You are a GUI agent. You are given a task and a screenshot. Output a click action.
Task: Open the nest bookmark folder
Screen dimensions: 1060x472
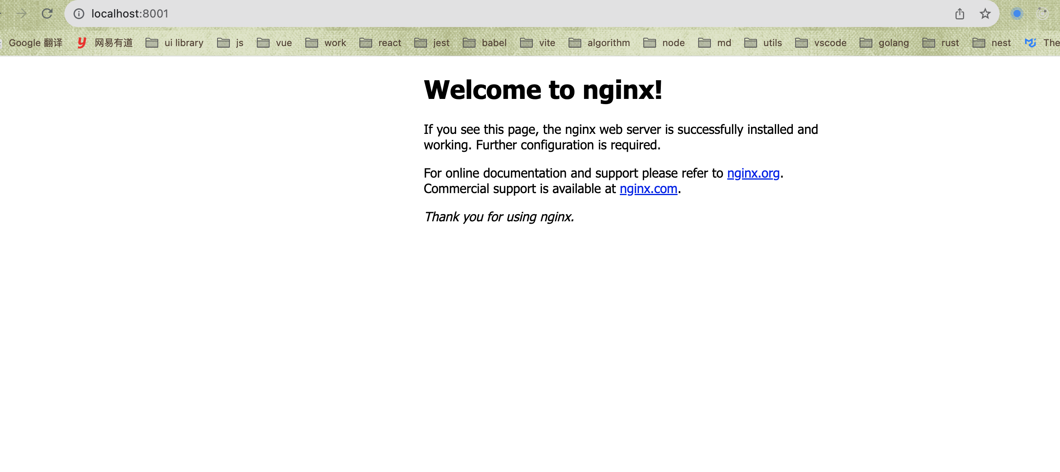(991, 43)
